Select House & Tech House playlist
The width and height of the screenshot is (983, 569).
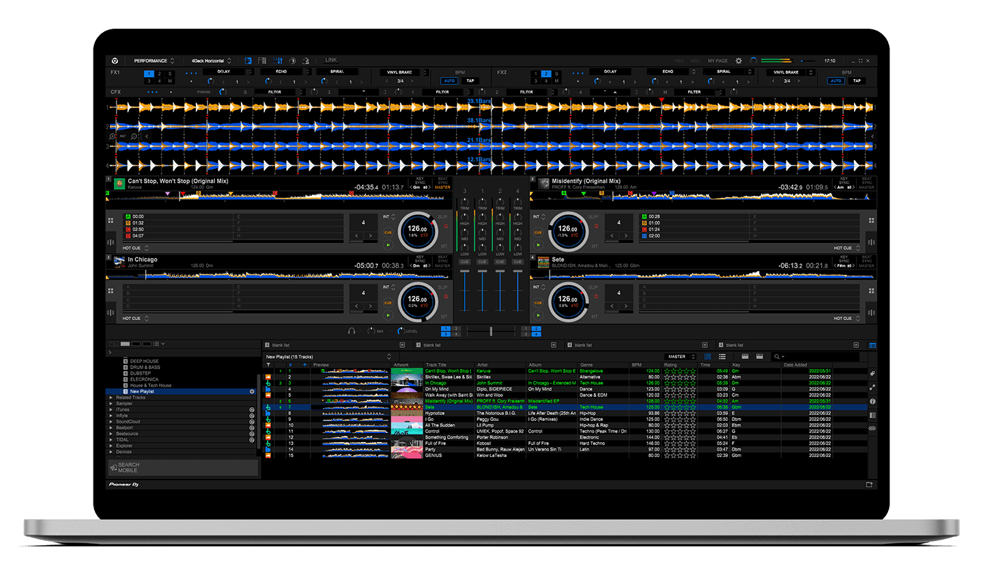click(151, 385)
